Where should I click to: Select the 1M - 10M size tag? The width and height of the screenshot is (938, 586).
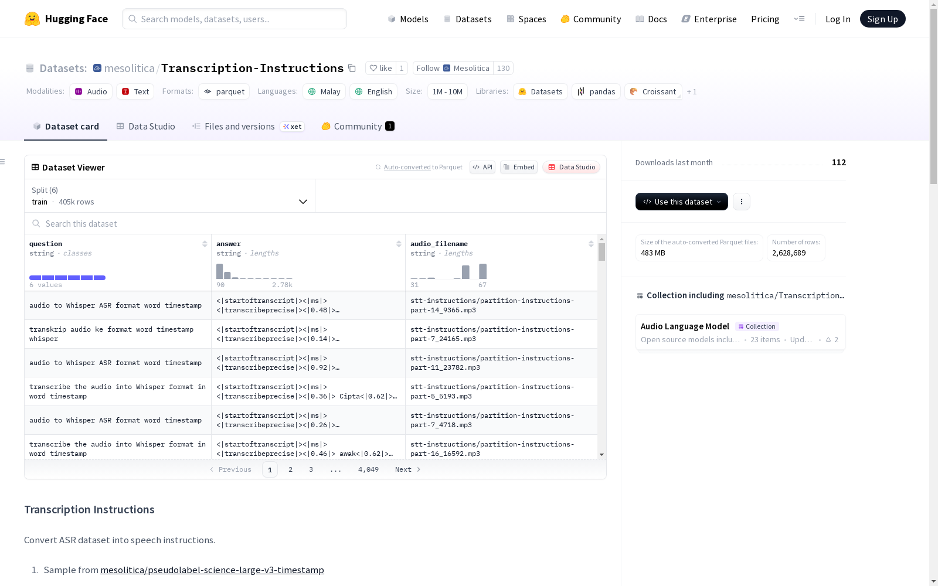coord(448,91)
